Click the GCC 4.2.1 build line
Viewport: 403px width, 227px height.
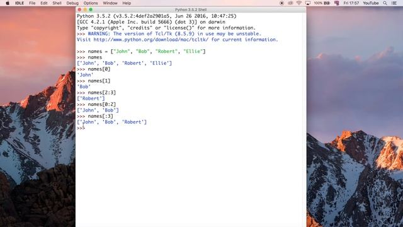pos(151,22)
